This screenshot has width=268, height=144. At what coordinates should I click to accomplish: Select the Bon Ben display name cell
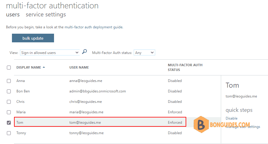pyautogui.click(x=23, y=91)
